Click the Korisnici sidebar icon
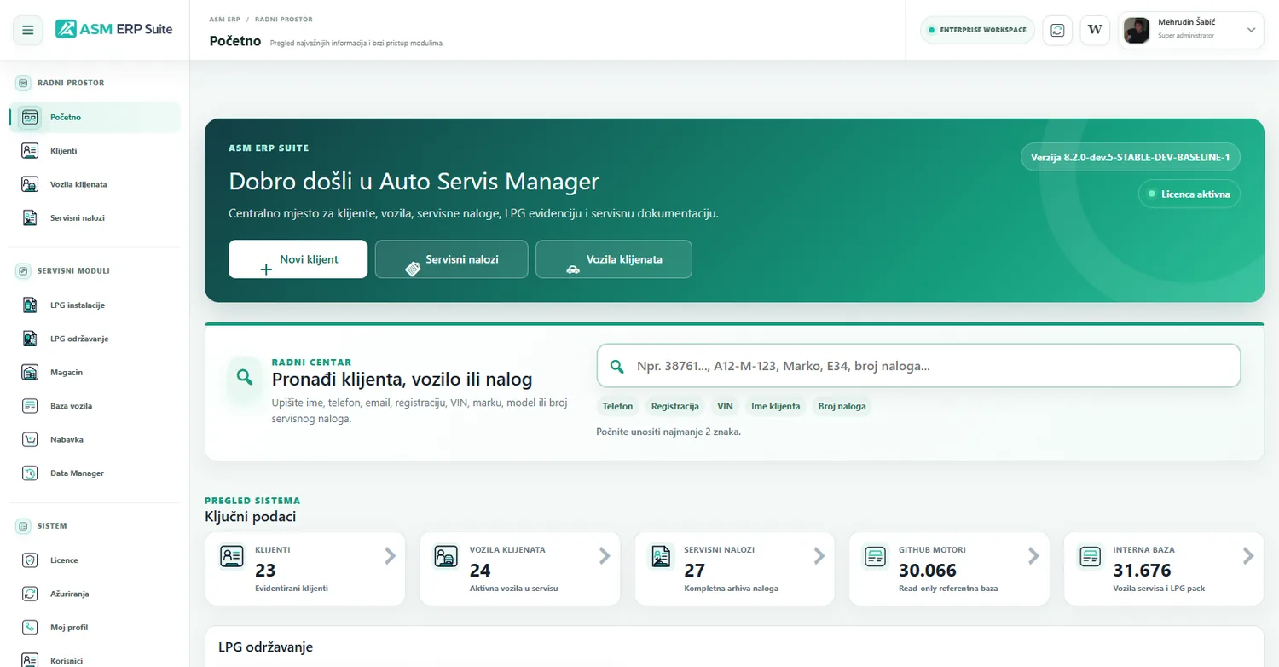The height and width of the screenshot is (667, 1279). pyautogui.click(x=30, y=660)
